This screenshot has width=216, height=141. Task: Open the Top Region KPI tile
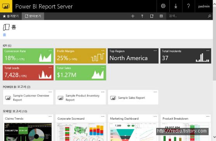click(133, 56)
